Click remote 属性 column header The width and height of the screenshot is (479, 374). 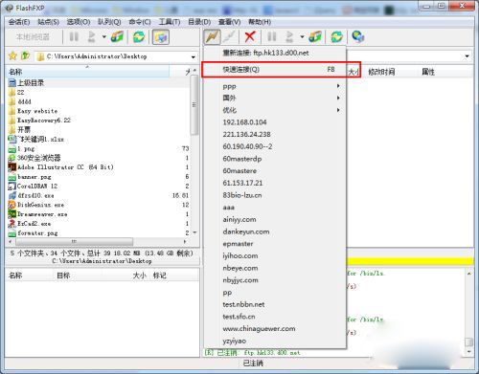pyautogui.click(x=428, y=72)
